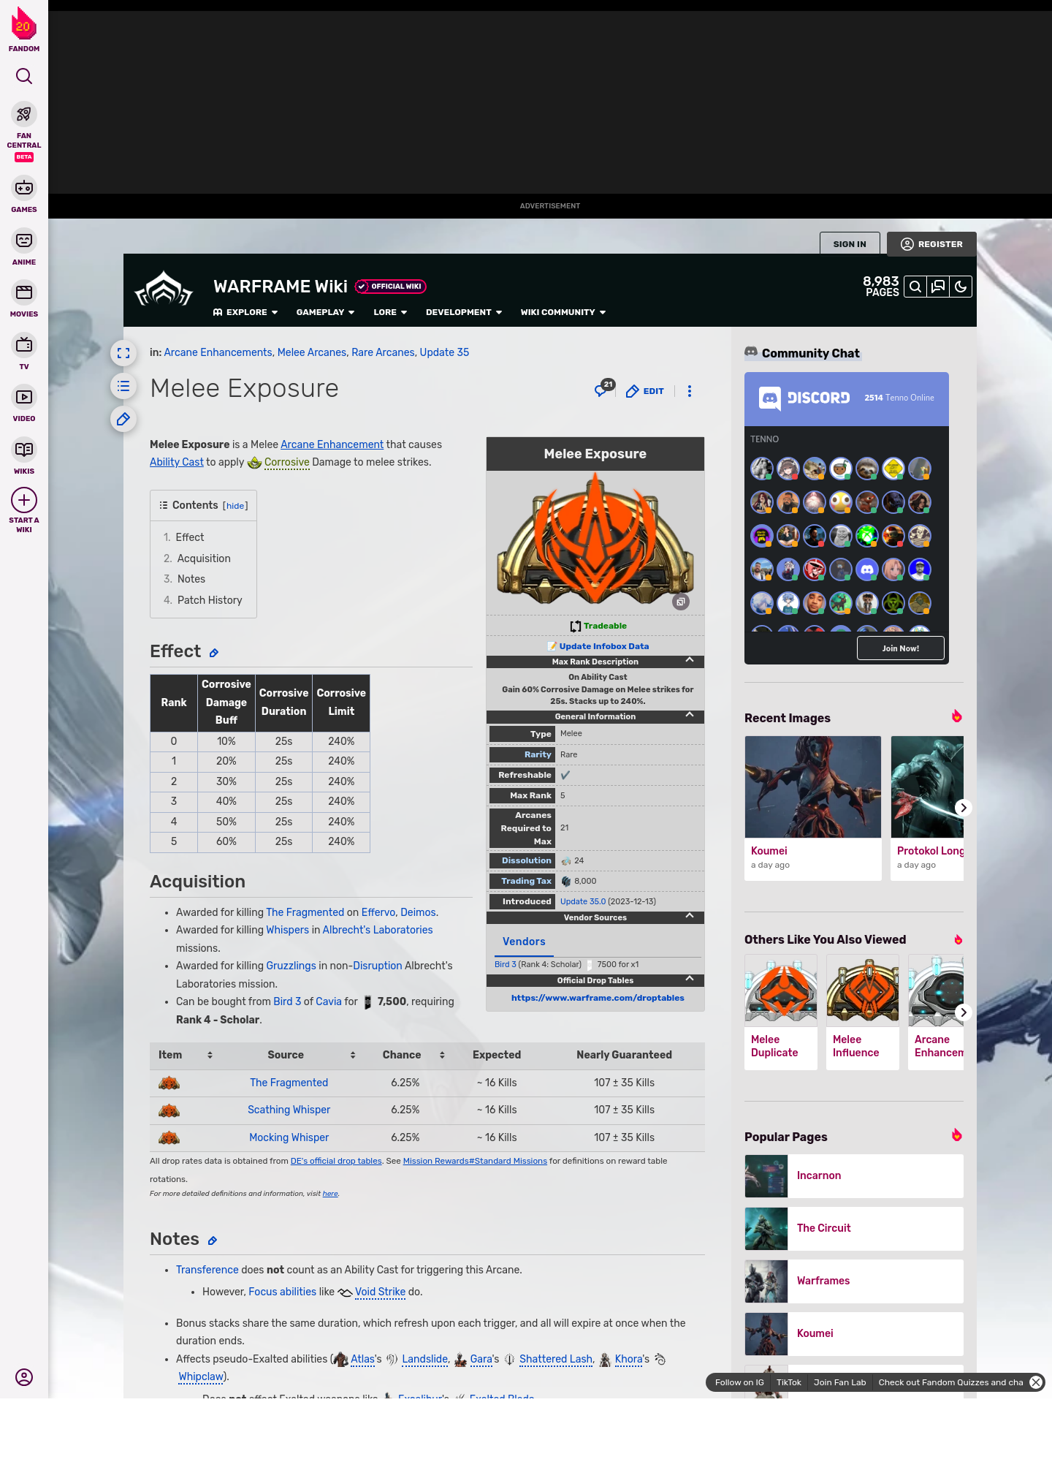Open wiki search magnifier in header
The image size is (1052, 1462).
click(x=915, y=287)
